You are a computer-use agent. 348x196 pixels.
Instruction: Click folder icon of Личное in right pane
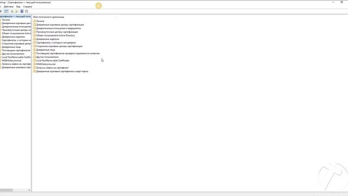pyautogui.click(x=34, y=21)
